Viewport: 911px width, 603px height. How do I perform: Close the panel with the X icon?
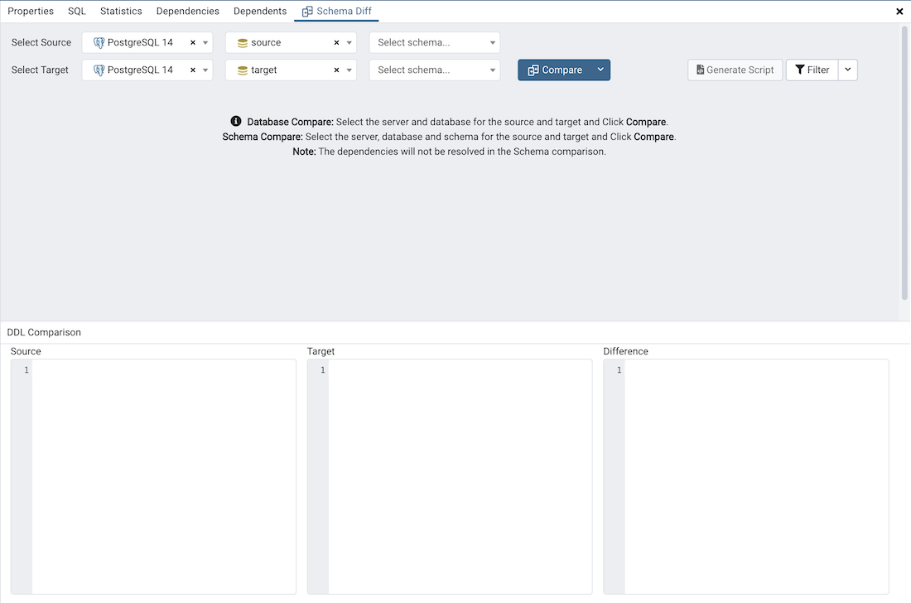[x=899, y=11]
